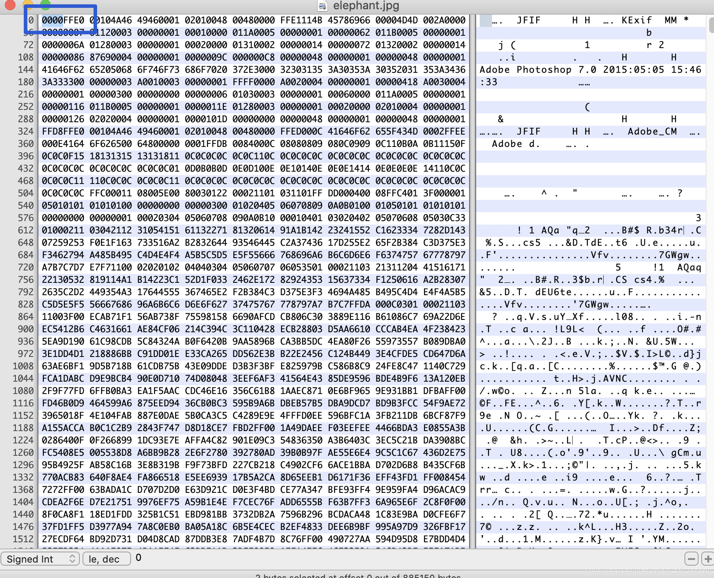Select hex word 00000418
The image size is (714, 578).
[x=396, y=82]
